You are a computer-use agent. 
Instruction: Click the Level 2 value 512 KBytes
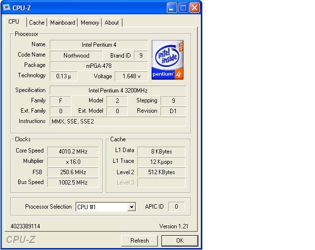click(x=161, y=172)
